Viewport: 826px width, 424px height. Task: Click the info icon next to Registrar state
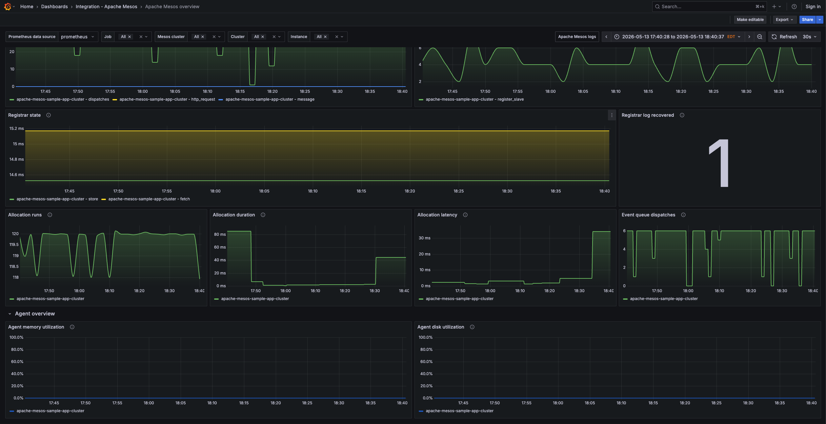pos(49,115)
